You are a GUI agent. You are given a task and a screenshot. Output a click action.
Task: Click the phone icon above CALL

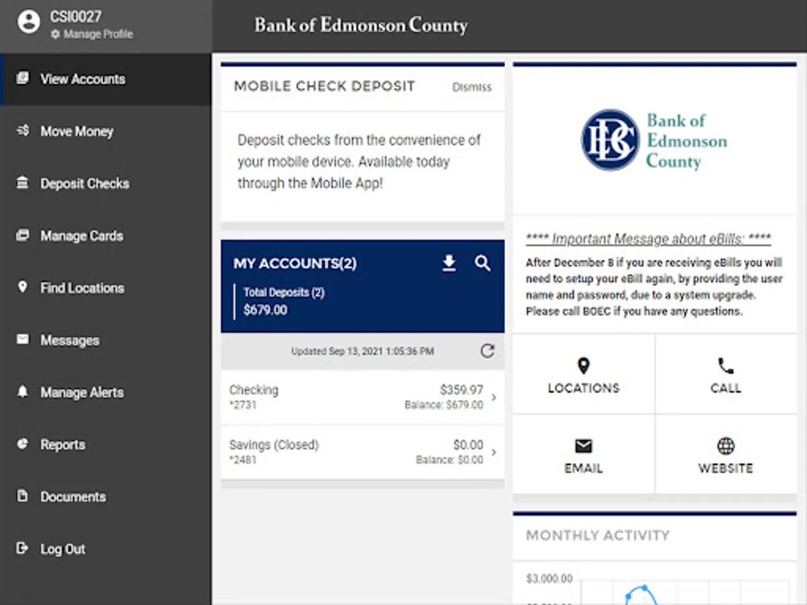point(726,366)
